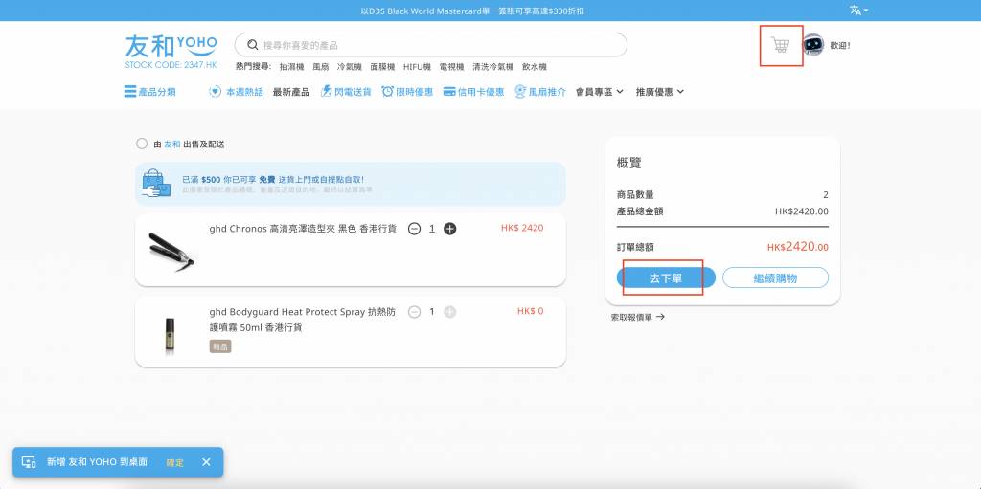Open 限時優惠 limited-time offers
Screen dimensions: 981x489
(x=407, y=92)
